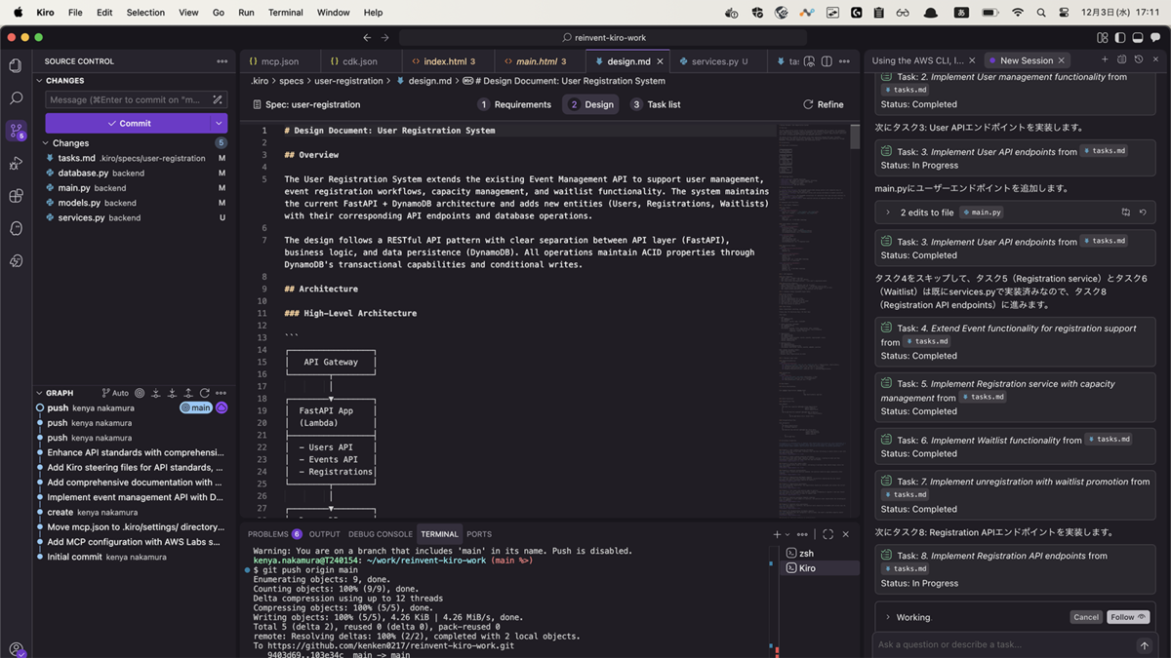Open the Run and Debug view
Screen dimensions: 1171x658
(16, 163)
